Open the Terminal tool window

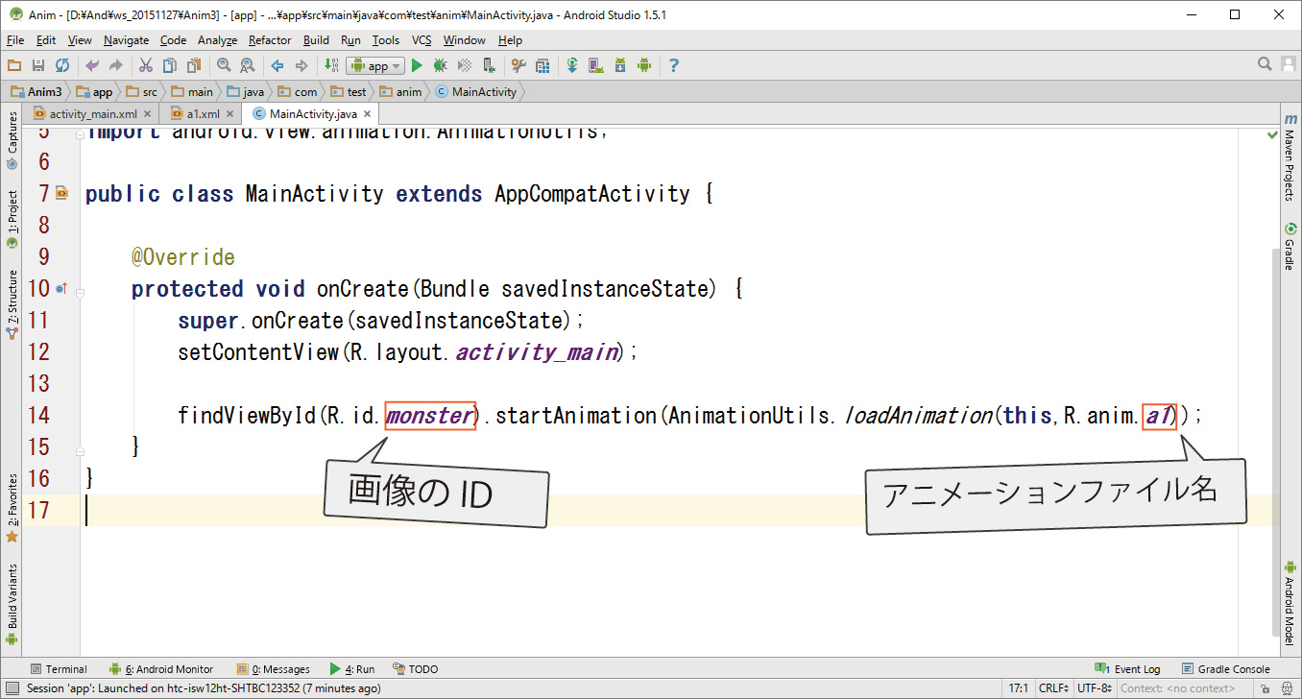point(59,669)
